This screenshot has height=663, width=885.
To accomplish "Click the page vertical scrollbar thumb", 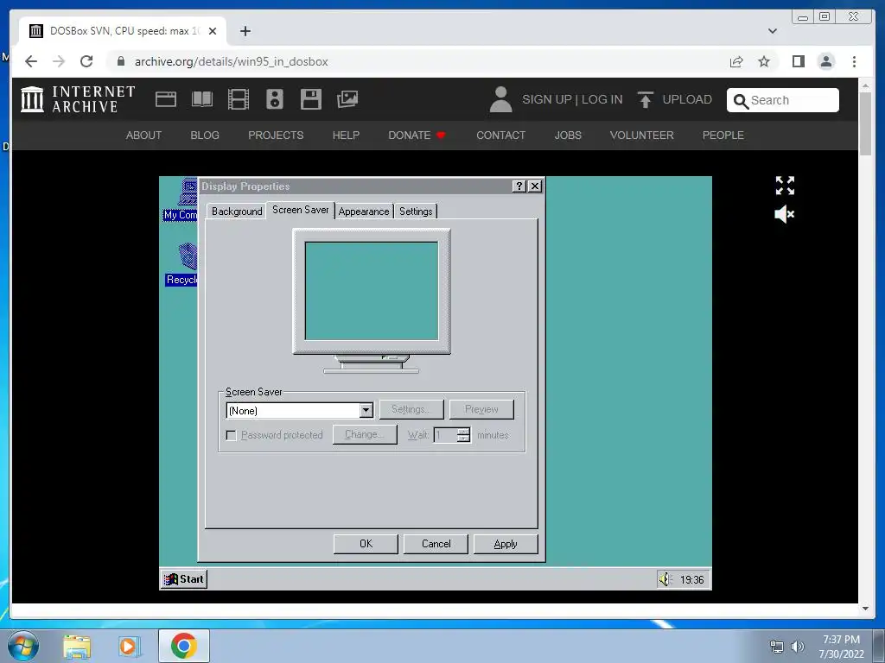I will pyautogui.click(x=864, y=123).
